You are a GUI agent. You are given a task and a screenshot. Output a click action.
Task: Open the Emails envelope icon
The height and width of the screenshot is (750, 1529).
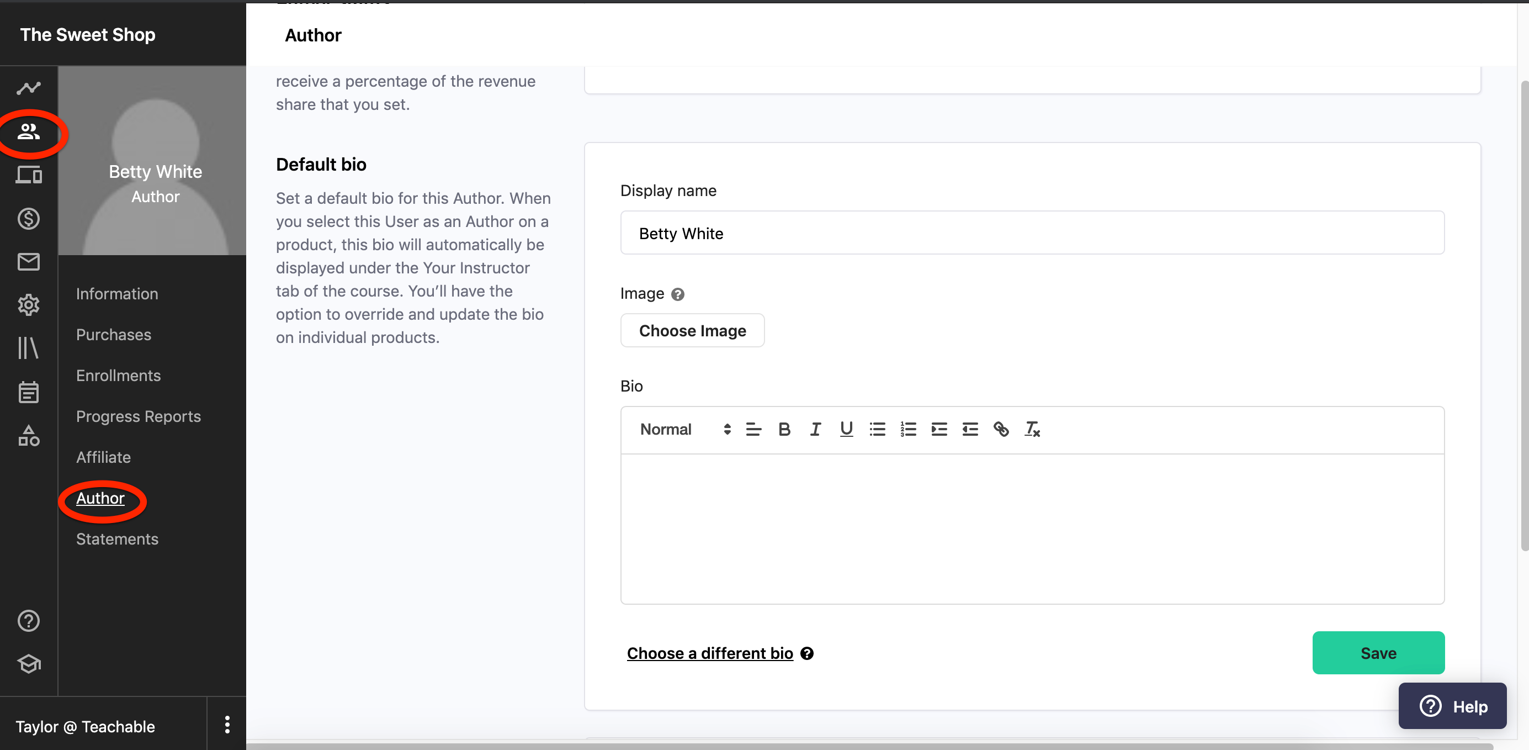point(29,262)
